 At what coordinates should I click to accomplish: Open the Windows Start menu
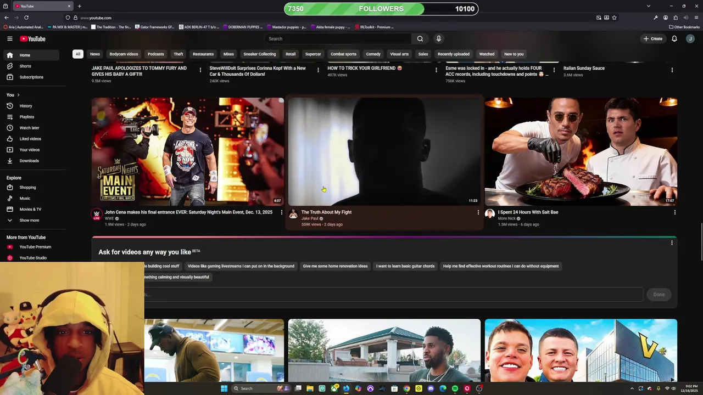pos(224,388)
